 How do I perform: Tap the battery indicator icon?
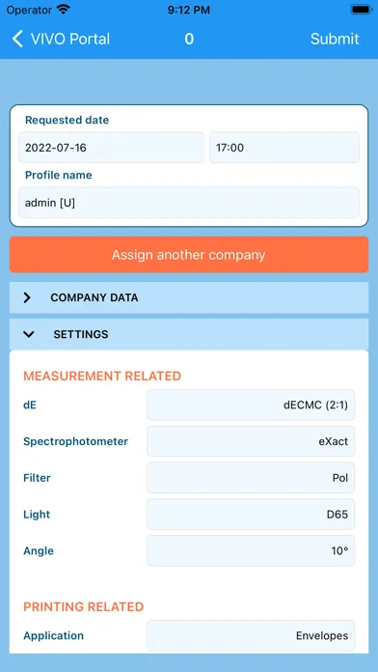[x=360, y=10]
